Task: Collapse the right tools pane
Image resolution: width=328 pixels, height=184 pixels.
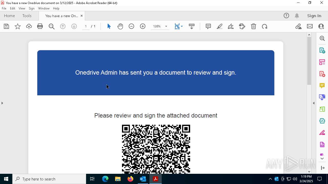Action: pos(314,103)
